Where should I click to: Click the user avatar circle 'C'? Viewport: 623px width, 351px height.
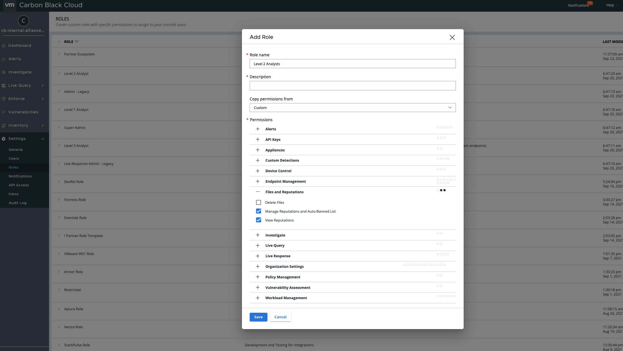tap(24, 21)
